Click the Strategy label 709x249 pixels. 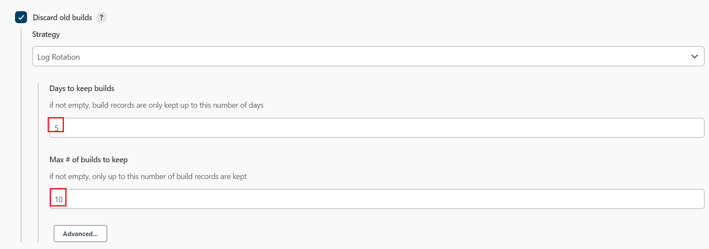46,34
